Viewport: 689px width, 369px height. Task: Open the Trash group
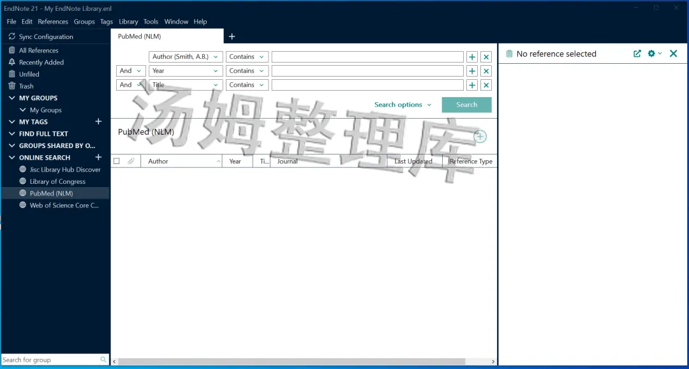click(26, 86)
